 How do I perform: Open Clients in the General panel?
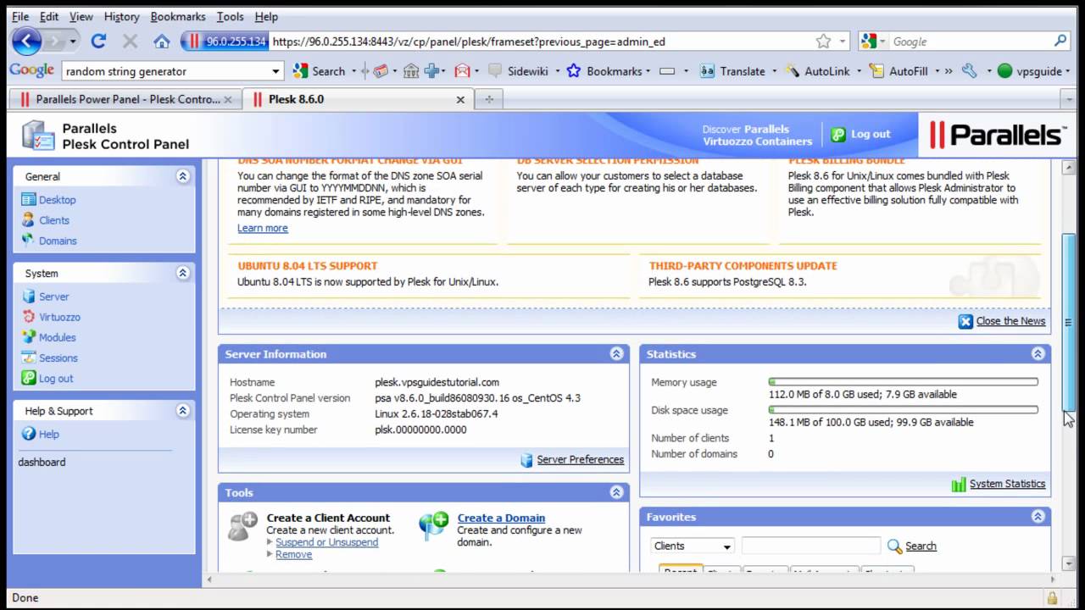click(53, 220)
